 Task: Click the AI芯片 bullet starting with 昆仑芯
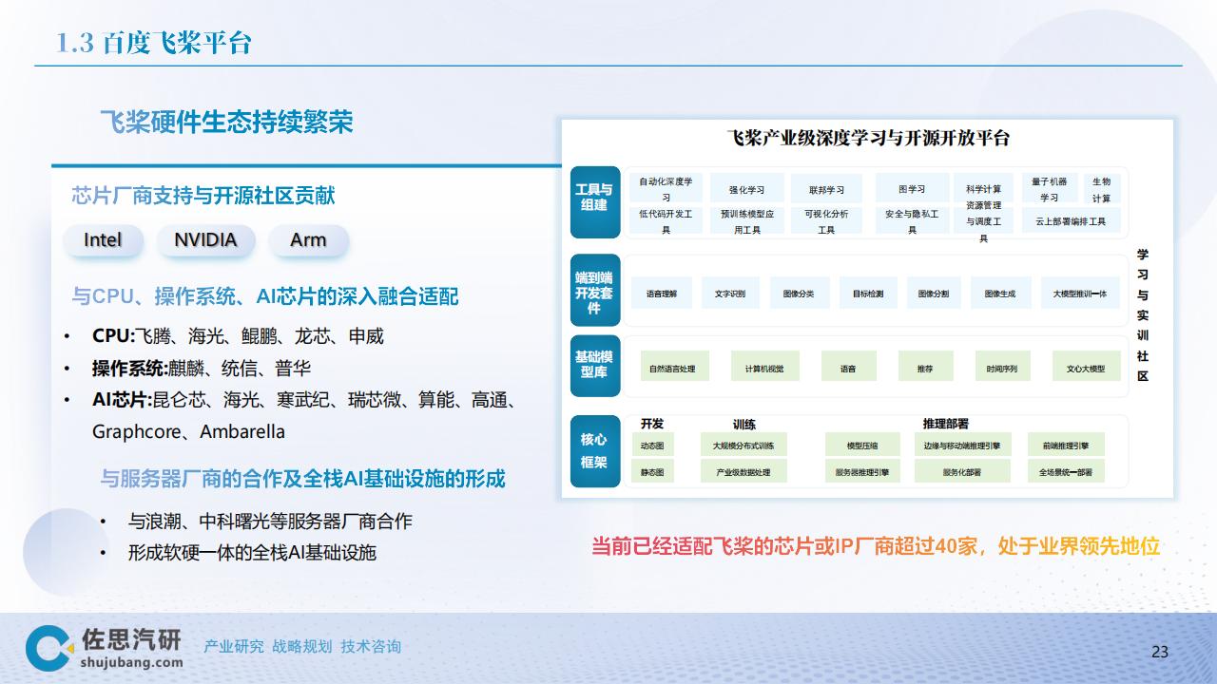coord(304,415)
